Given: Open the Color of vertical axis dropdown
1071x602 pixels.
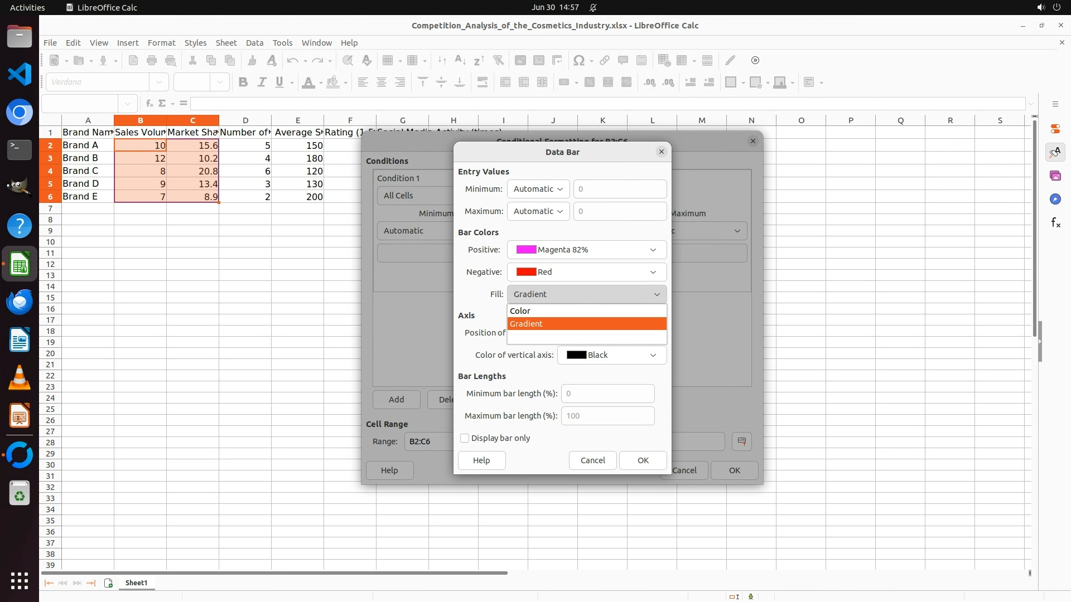Looking at the screenshot, I should point(611,355).
